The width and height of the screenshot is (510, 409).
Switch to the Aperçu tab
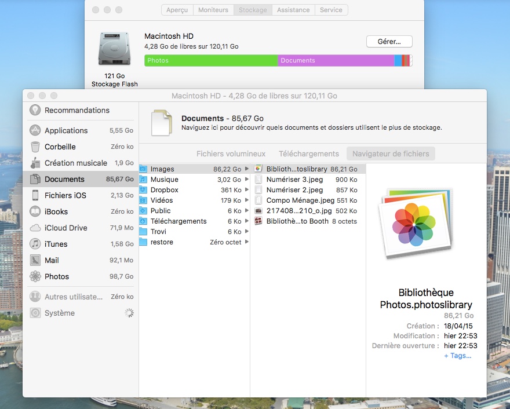[177, 10]
